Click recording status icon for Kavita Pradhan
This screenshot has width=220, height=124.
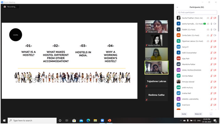(x=208, y=18)
